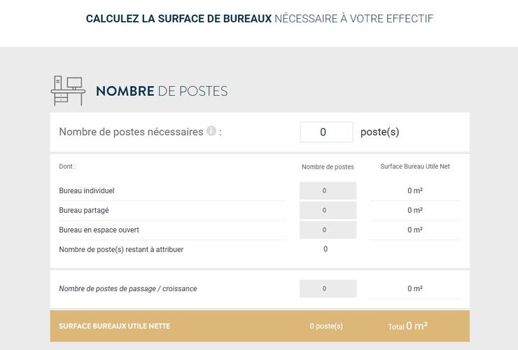Click the espace ouvert surface value

(415, 230)
